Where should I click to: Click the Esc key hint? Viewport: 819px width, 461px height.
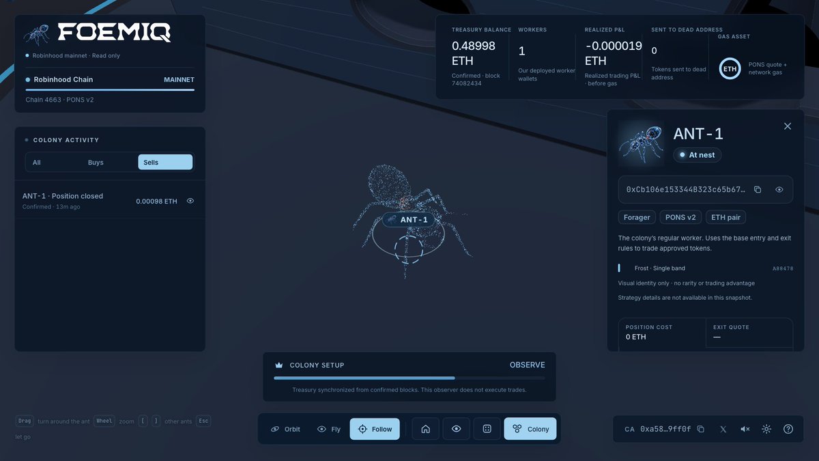point(203,421)
